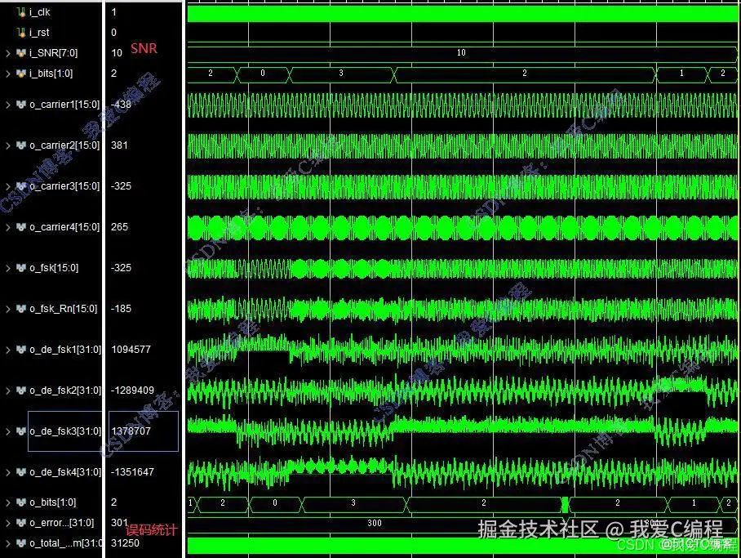Click the o_total bus icon

click(x=20, y=543)
